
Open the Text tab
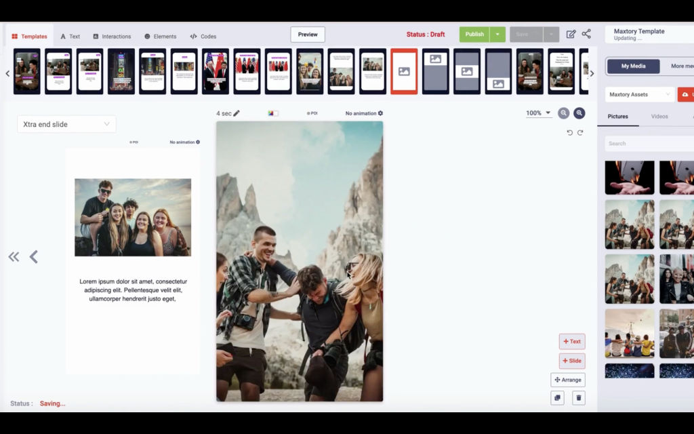70,37
